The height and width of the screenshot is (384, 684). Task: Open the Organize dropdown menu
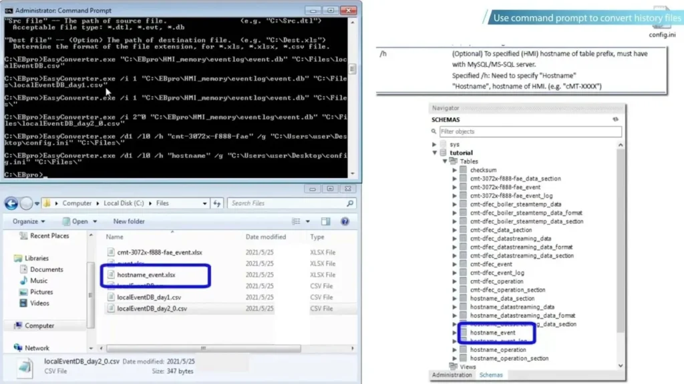(x=29, y=221)
